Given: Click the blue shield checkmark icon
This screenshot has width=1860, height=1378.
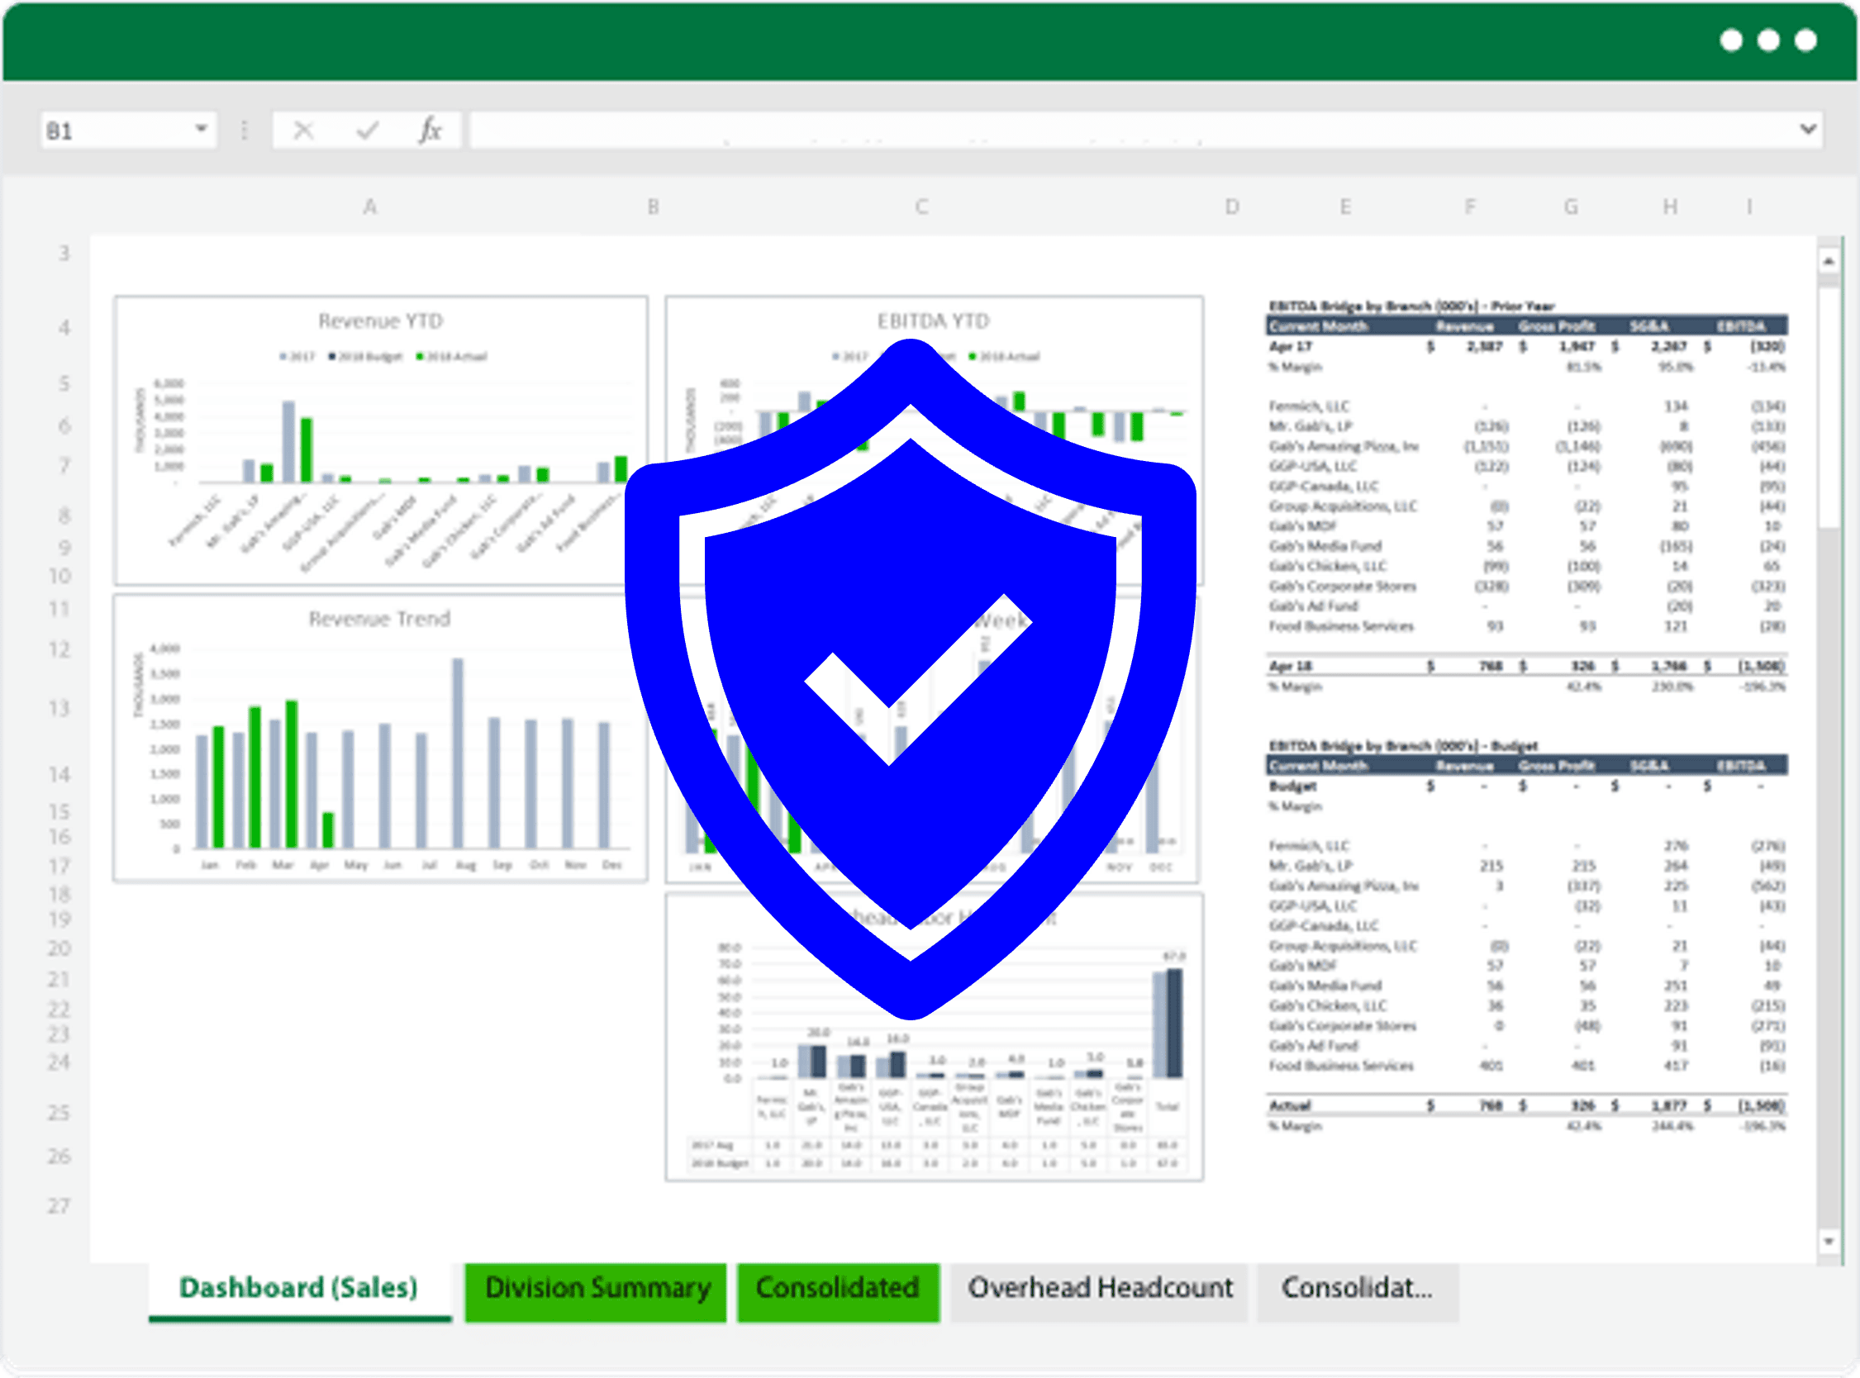Looking at the screenshot, I should click(x=910, y=678).
